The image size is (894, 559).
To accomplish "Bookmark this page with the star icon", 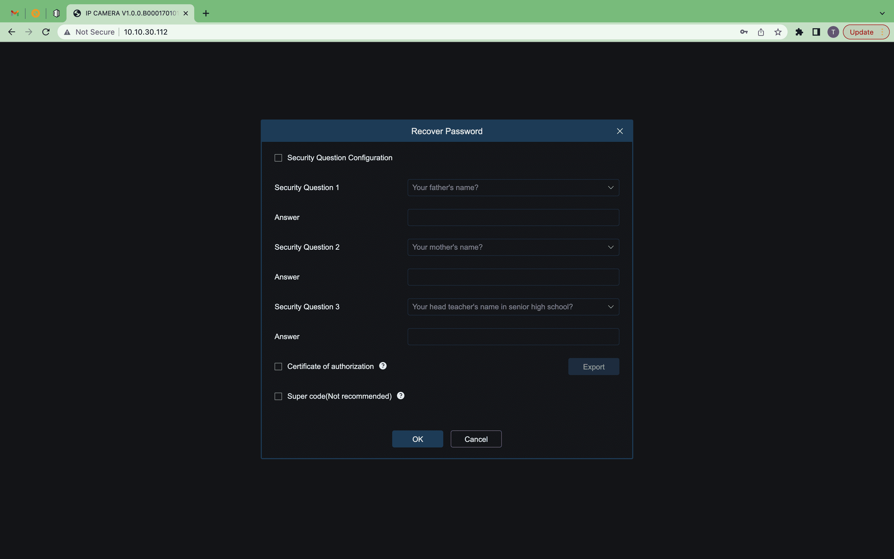I will (778, 32).
